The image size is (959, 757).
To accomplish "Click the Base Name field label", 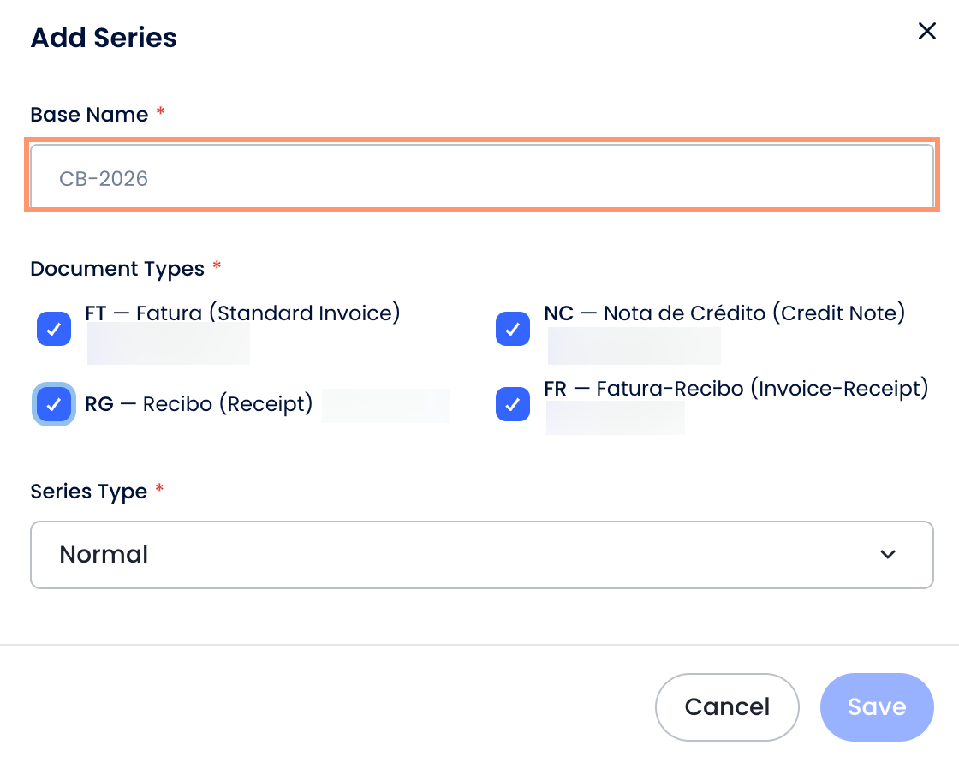I will 89,115.
